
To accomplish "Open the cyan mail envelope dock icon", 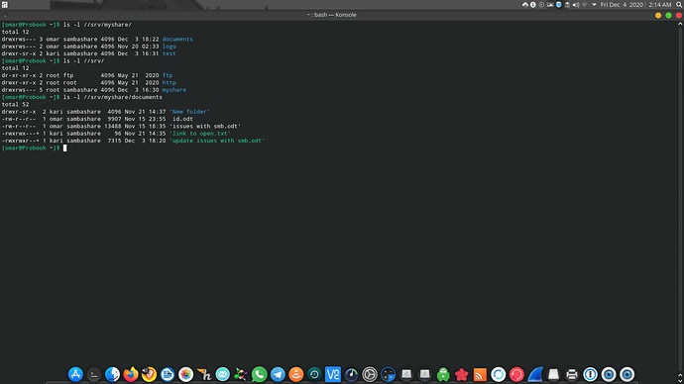I will pos(222,374).
